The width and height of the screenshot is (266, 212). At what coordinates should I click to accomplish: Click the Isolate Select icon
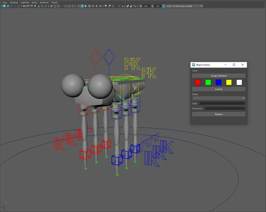coord(122,6)
